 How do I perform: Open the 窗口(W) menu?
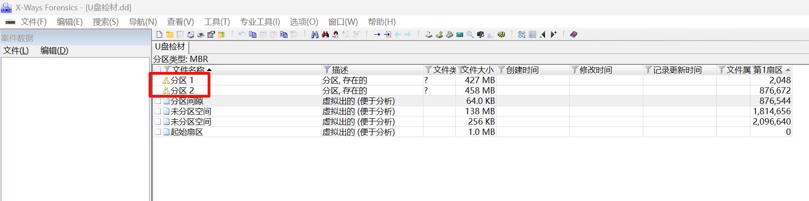coord(343,22)
